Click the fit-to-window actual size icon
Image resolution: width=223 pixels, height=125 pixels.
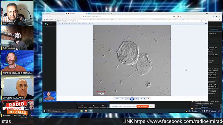[122, 99]
